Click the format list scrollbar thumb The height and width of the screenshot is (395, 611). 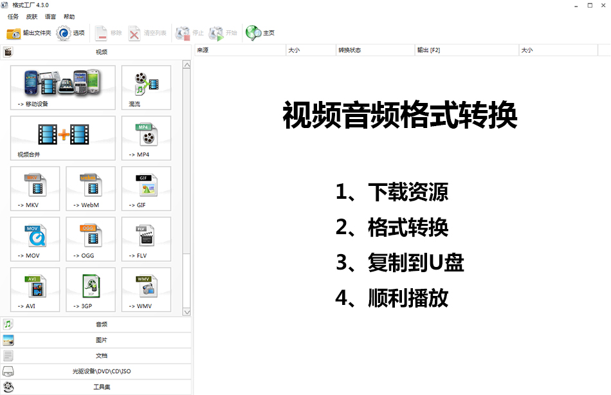point(187,162)
